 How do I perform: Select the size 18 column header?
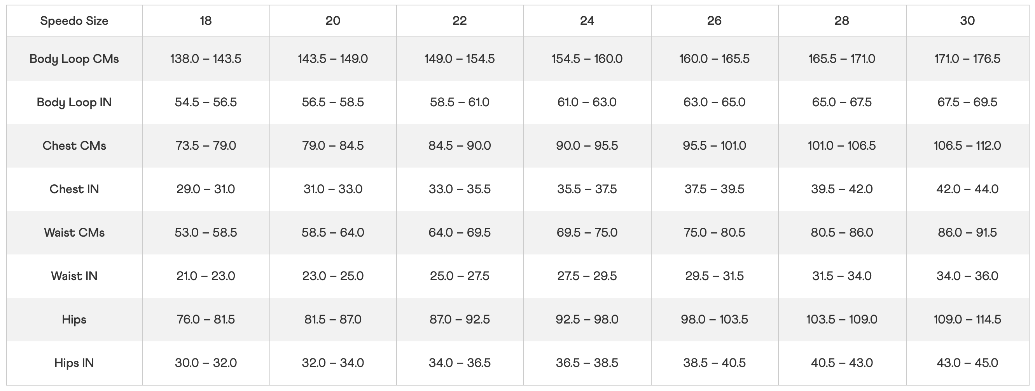click(206, 21)
